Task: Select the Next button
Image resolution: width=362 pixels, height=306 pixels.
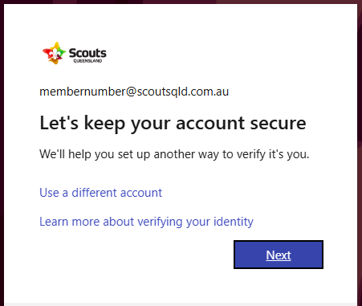Action: coord(279,255)
